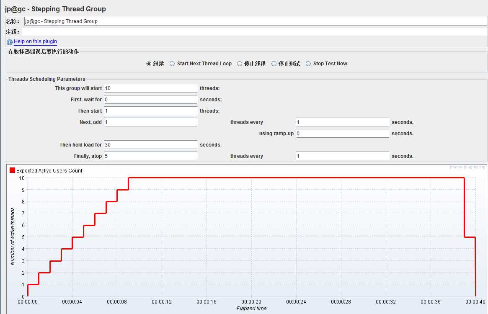Click the 'Elapsed time' axis label

[251, 309]
